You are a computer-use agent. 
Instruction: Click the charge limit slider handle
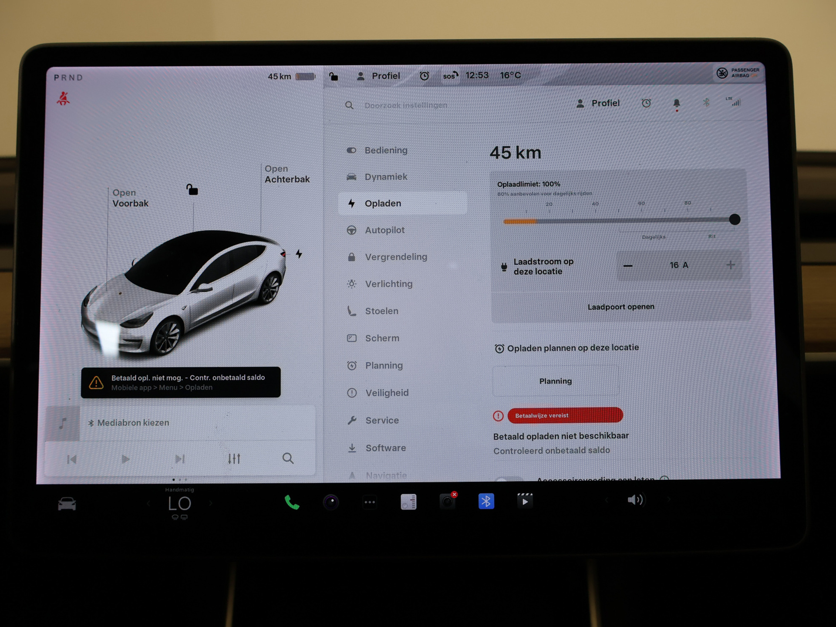coord(735,219)
